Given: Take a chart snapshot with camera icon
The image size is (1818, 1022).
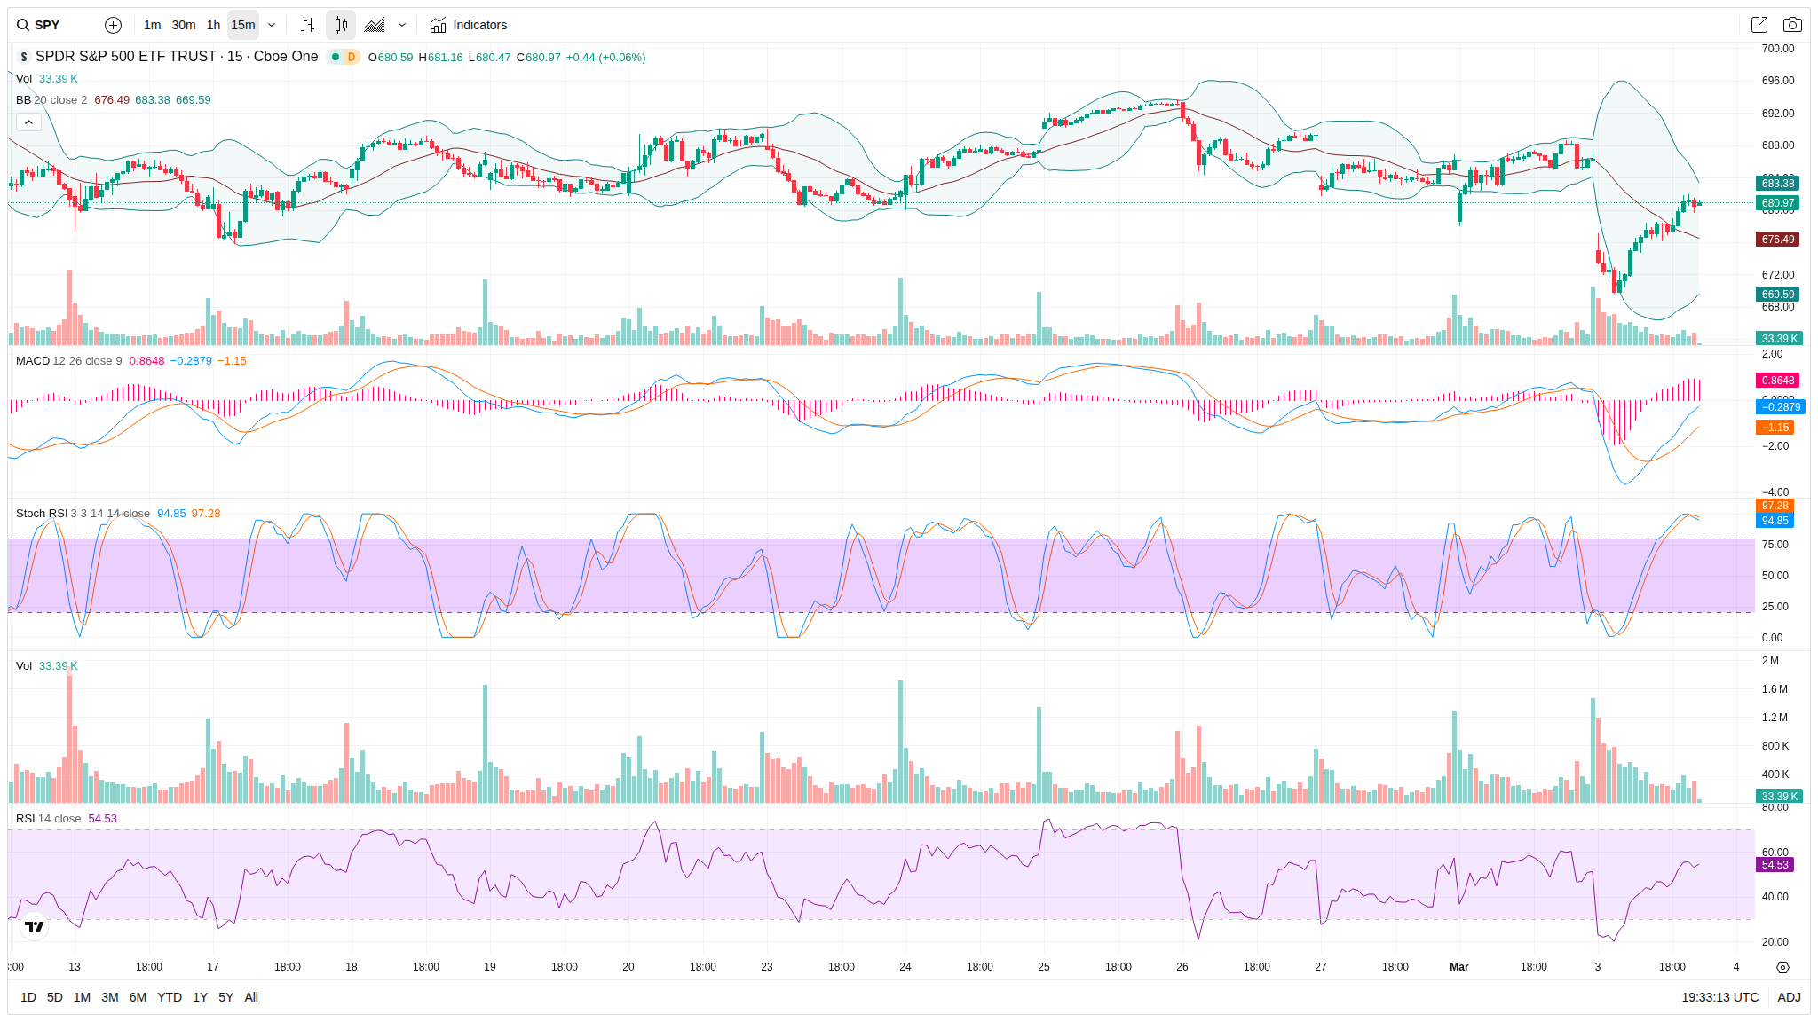Looking at the screenshot, I should point(1792,25).
